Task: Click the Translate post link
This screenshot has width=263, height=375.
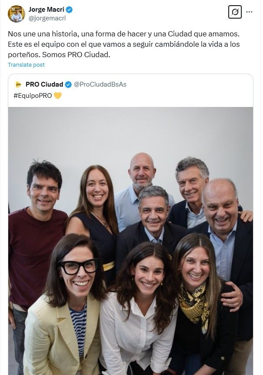Action: [26, 65]
